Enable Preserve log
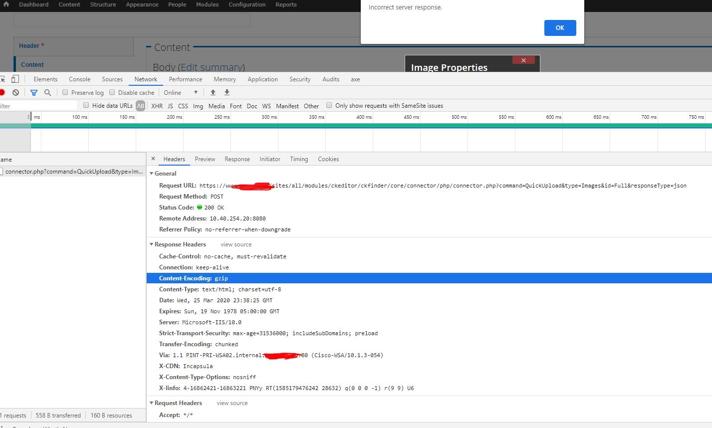712x428 pixels. pyautogui.click(x=65, y=92)
